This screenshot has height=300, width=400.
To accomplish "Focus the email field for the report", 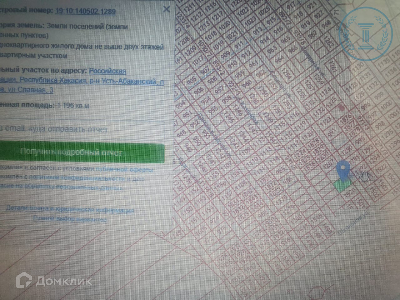I will 82,130.
